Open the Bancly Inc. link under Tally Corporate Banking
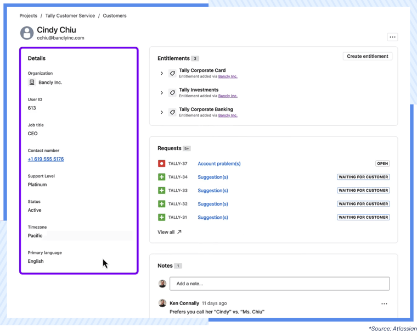 (228, 115)
